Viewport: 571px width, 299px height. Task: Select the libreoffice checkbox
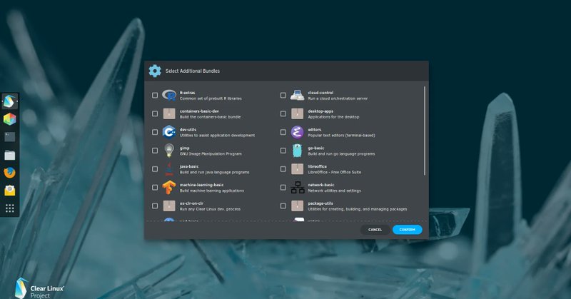click(283, 169)
